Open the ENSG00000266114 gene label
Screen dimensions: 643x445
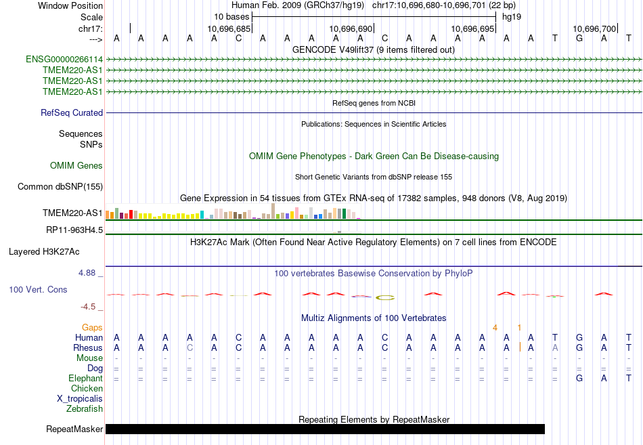tap(64, 60)
